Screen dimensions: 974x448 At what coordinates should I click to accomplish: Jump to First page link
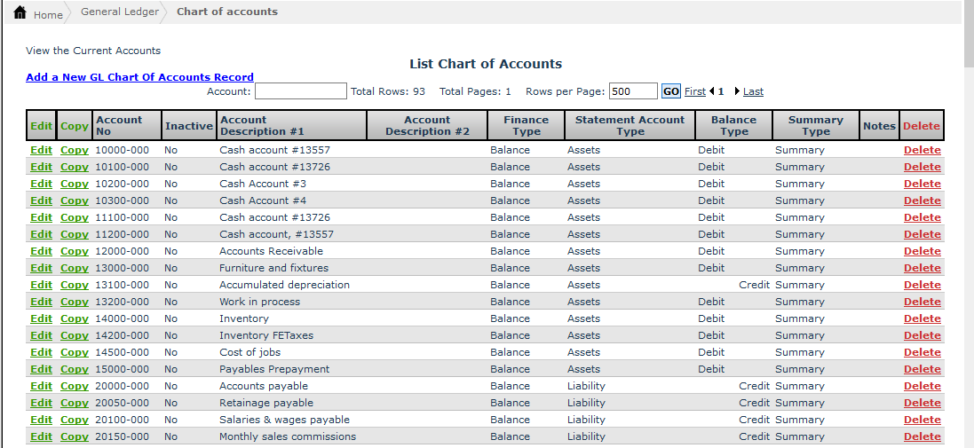click(x=694, y=91)
